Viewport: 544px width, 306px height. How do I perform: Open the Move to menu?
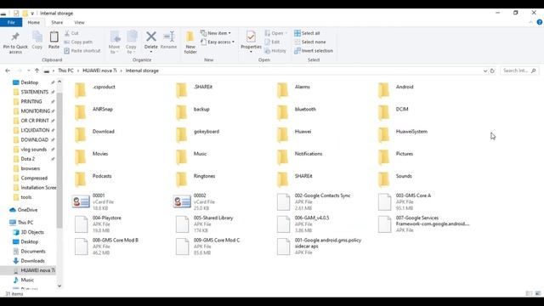(114, 42)
